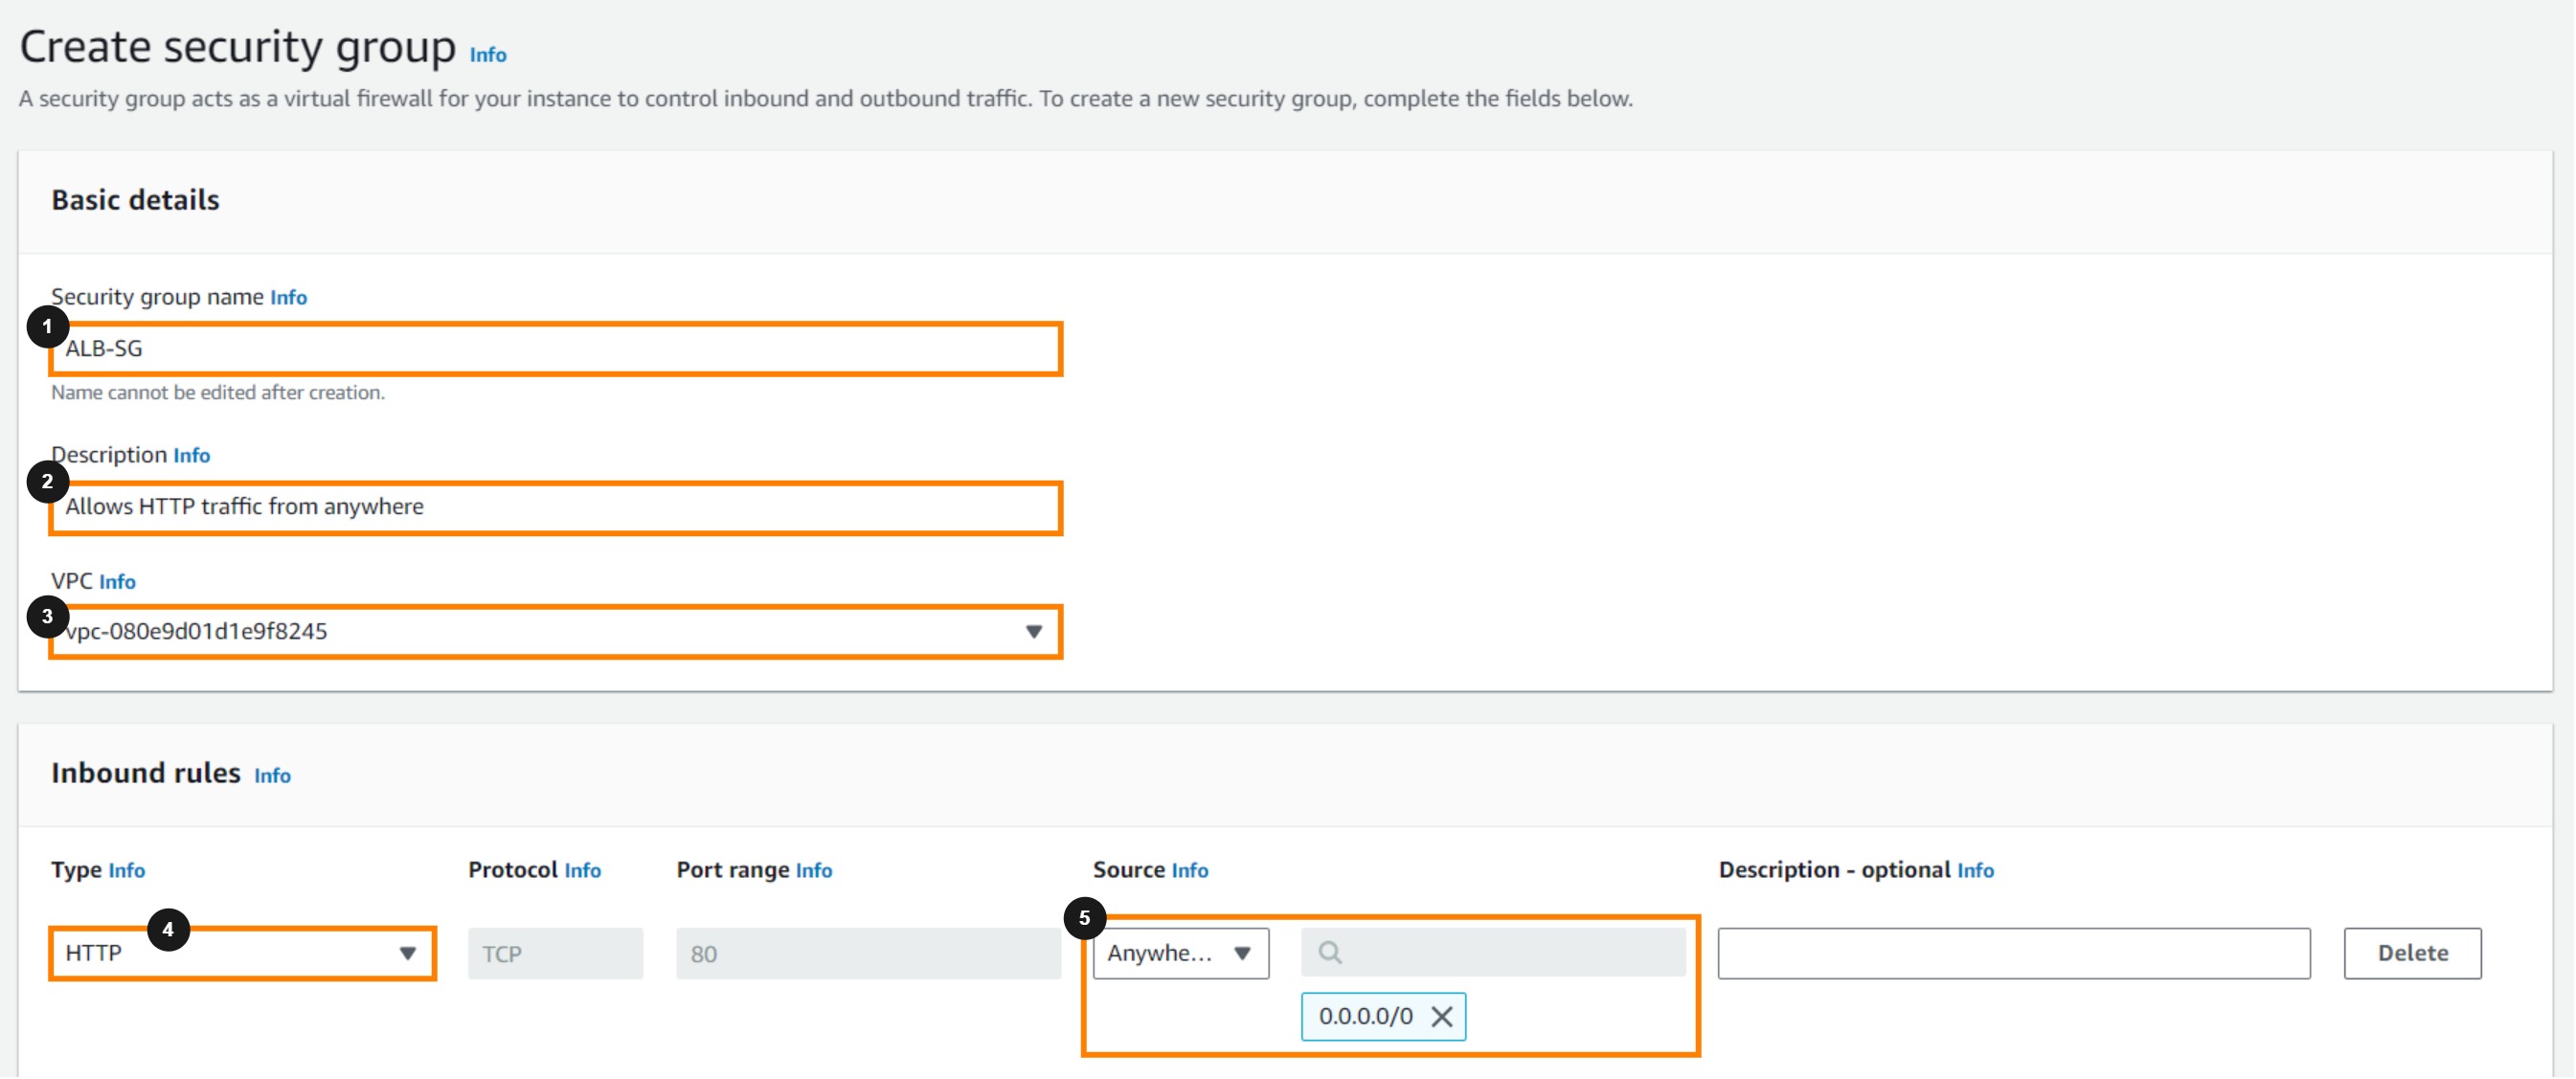Remove the 0.0.0.0/0 source tag
This screenshot has height=1079, width=2576.
[x=1441, y=1016]
